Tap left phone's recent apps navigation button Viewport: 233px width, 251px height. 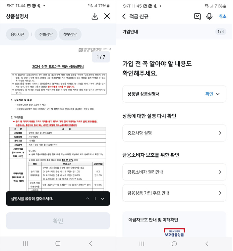26,243
